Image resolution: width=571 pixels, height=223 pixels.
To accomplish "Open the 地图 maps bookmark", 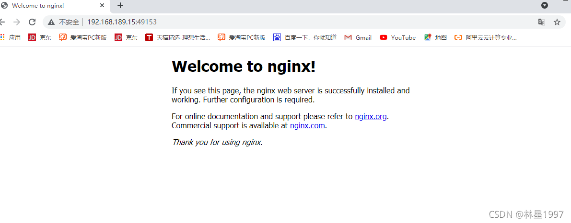I will coord(435,37).
